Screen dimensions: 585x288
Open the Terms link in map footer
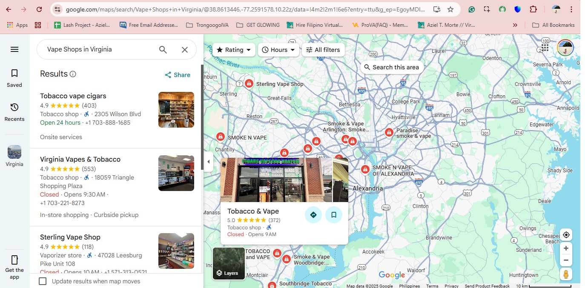click(432, 286)
